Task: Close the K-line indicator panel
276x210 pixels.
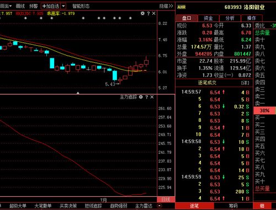Action: [x=154, y=13]
